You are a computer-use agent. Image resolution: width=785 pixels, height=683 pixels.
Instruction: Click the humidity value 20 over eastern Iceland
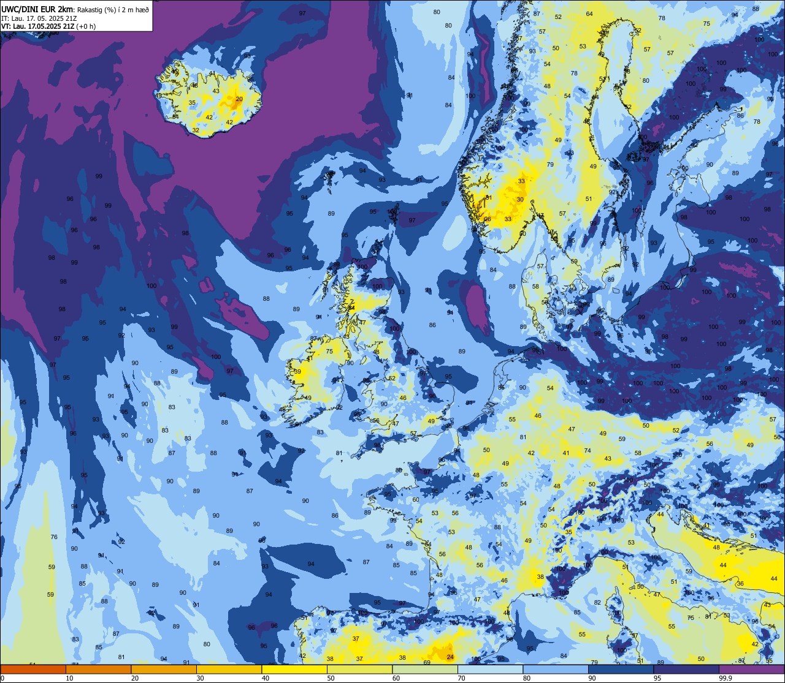point(239,99)
